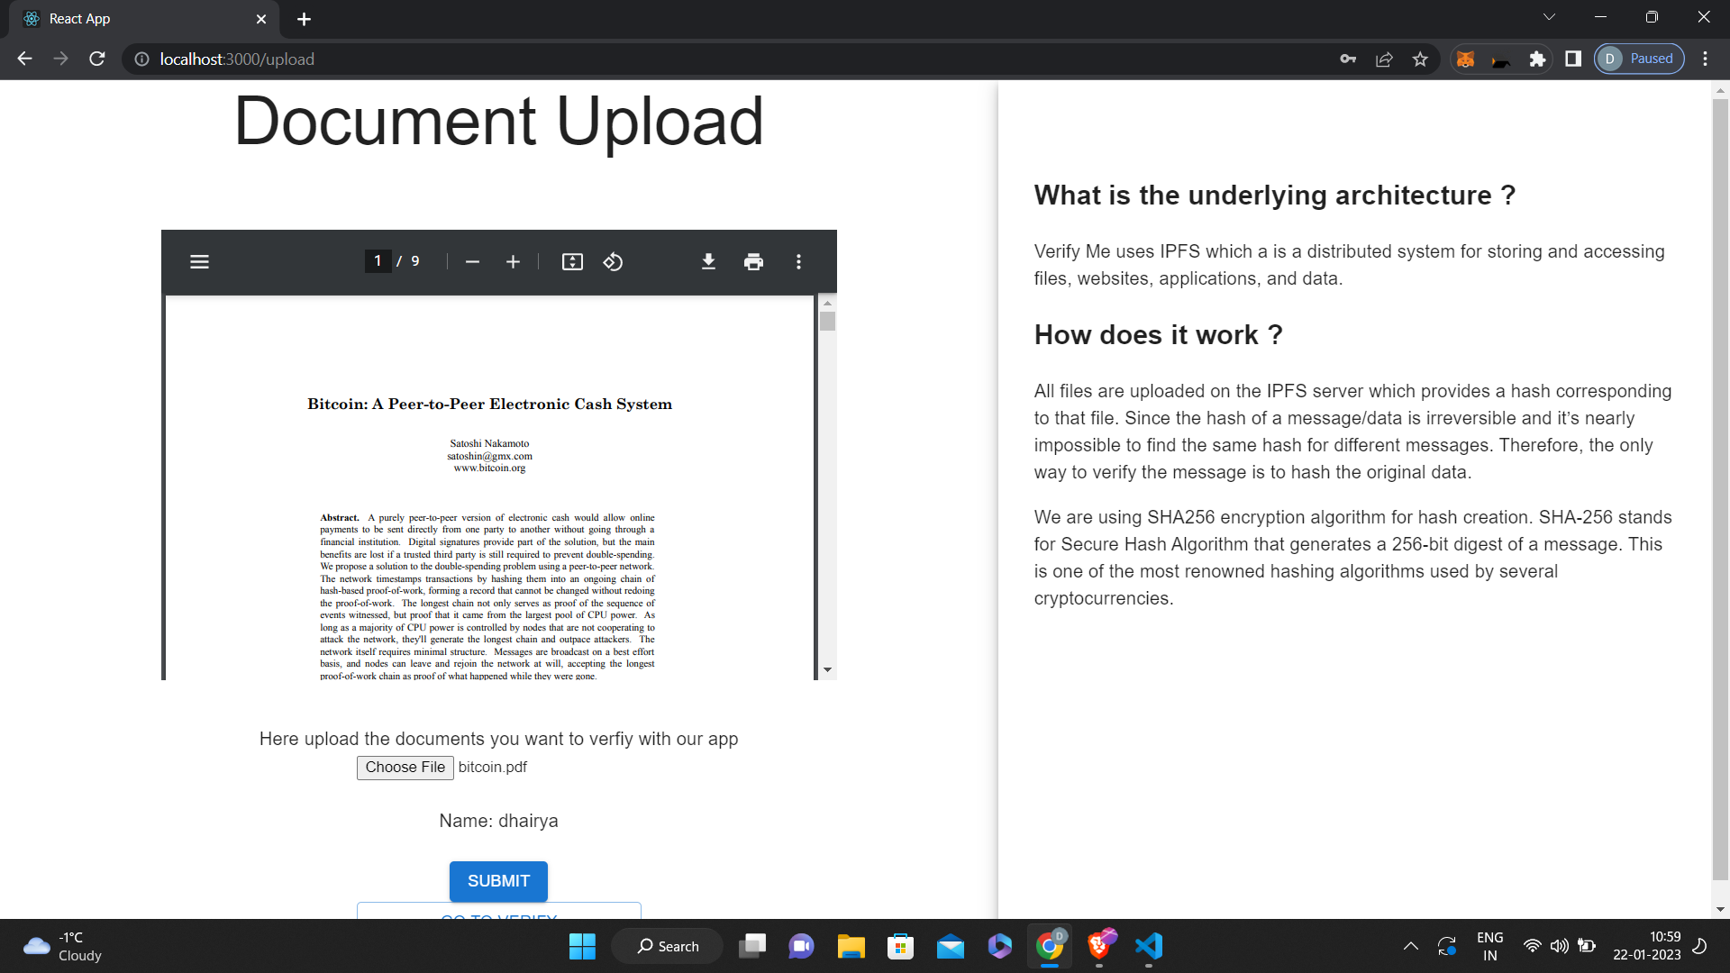Print the PDF document
The image size is (1730, 973).
[x=753, y=262]
